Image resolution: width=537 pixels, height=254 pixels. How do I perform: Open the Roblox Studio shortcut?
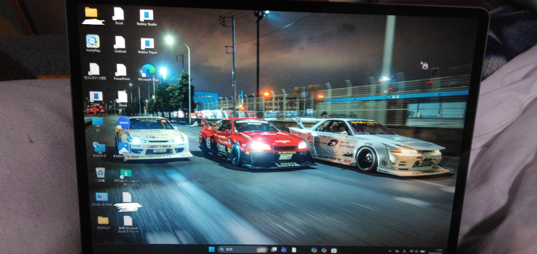[147, 18]
